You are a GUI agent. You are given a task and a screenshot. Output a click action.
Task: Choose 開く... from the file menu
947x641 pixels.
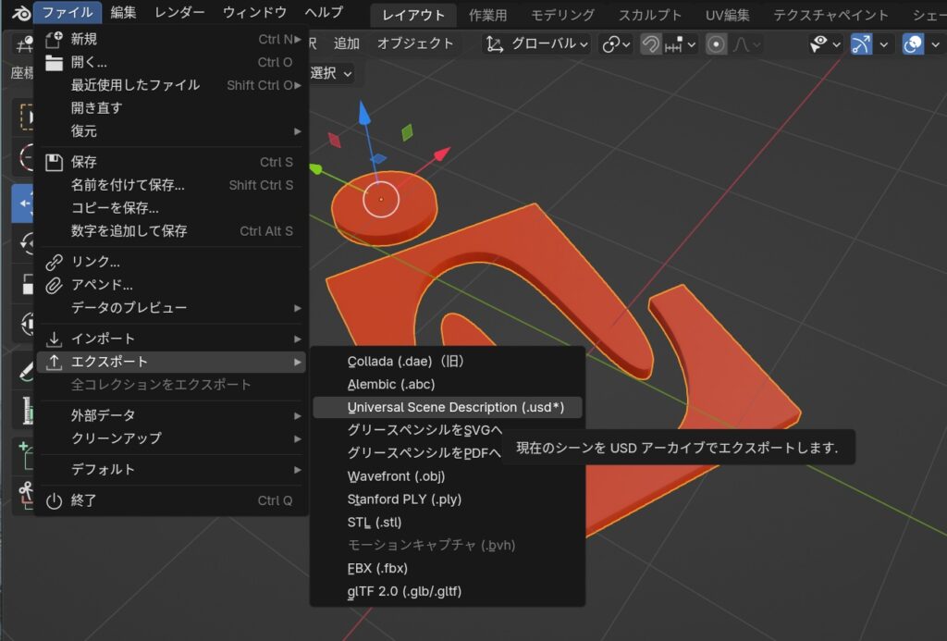coord(171,62)
